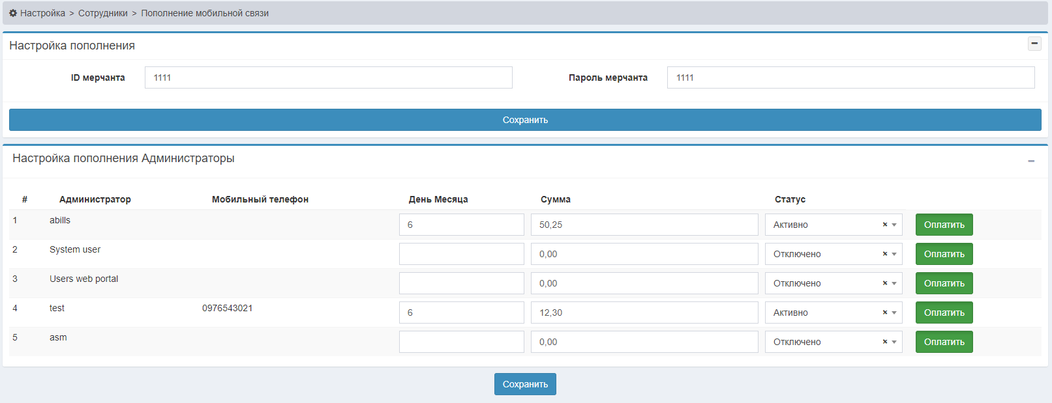The image size is (1052, 403).
Task: Collapse the Администраторы settings panel
Action: pyautogui.click(x=1031, y=161)
